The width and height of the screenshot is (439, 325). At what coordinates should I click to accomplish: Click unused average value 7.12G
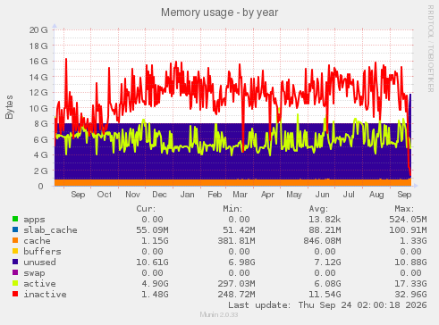coord(327,262)
